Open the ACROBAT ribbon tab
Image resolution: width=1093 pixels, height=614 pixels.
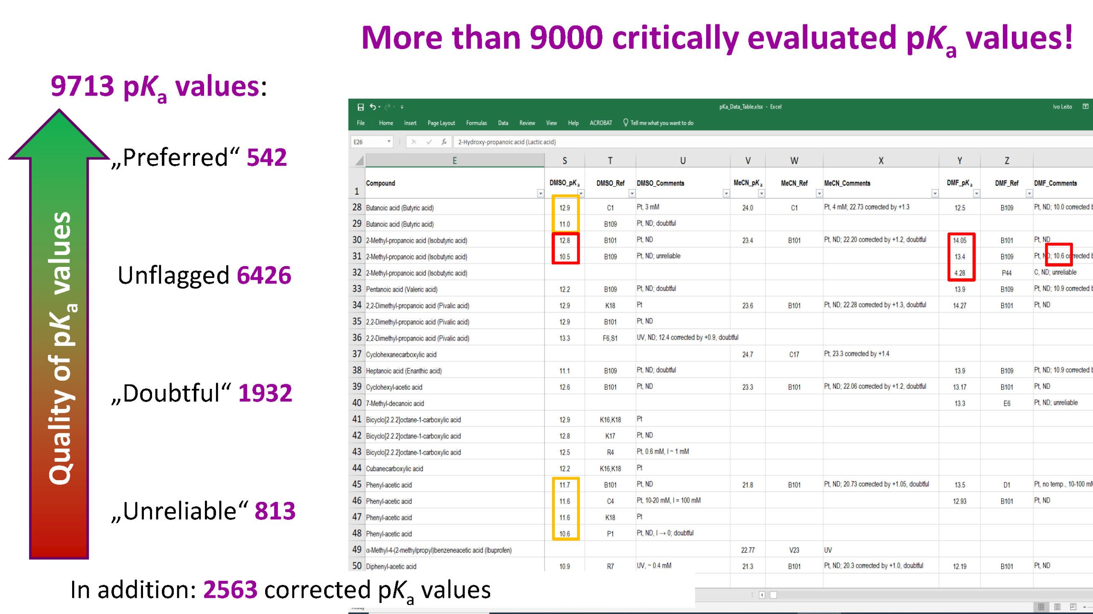pos(601,123)
